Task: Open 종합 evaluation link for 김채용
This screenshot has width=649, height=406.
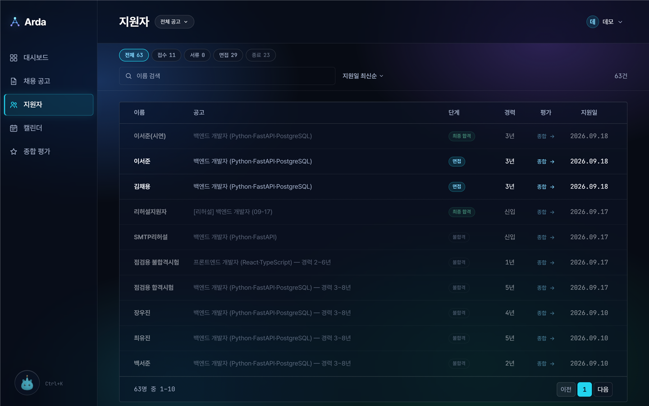Action: click(x=546, y=187)
